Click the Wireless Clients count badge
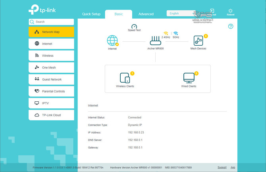The image size is (266, 172). pyautogui.click(x=132, y=73)
